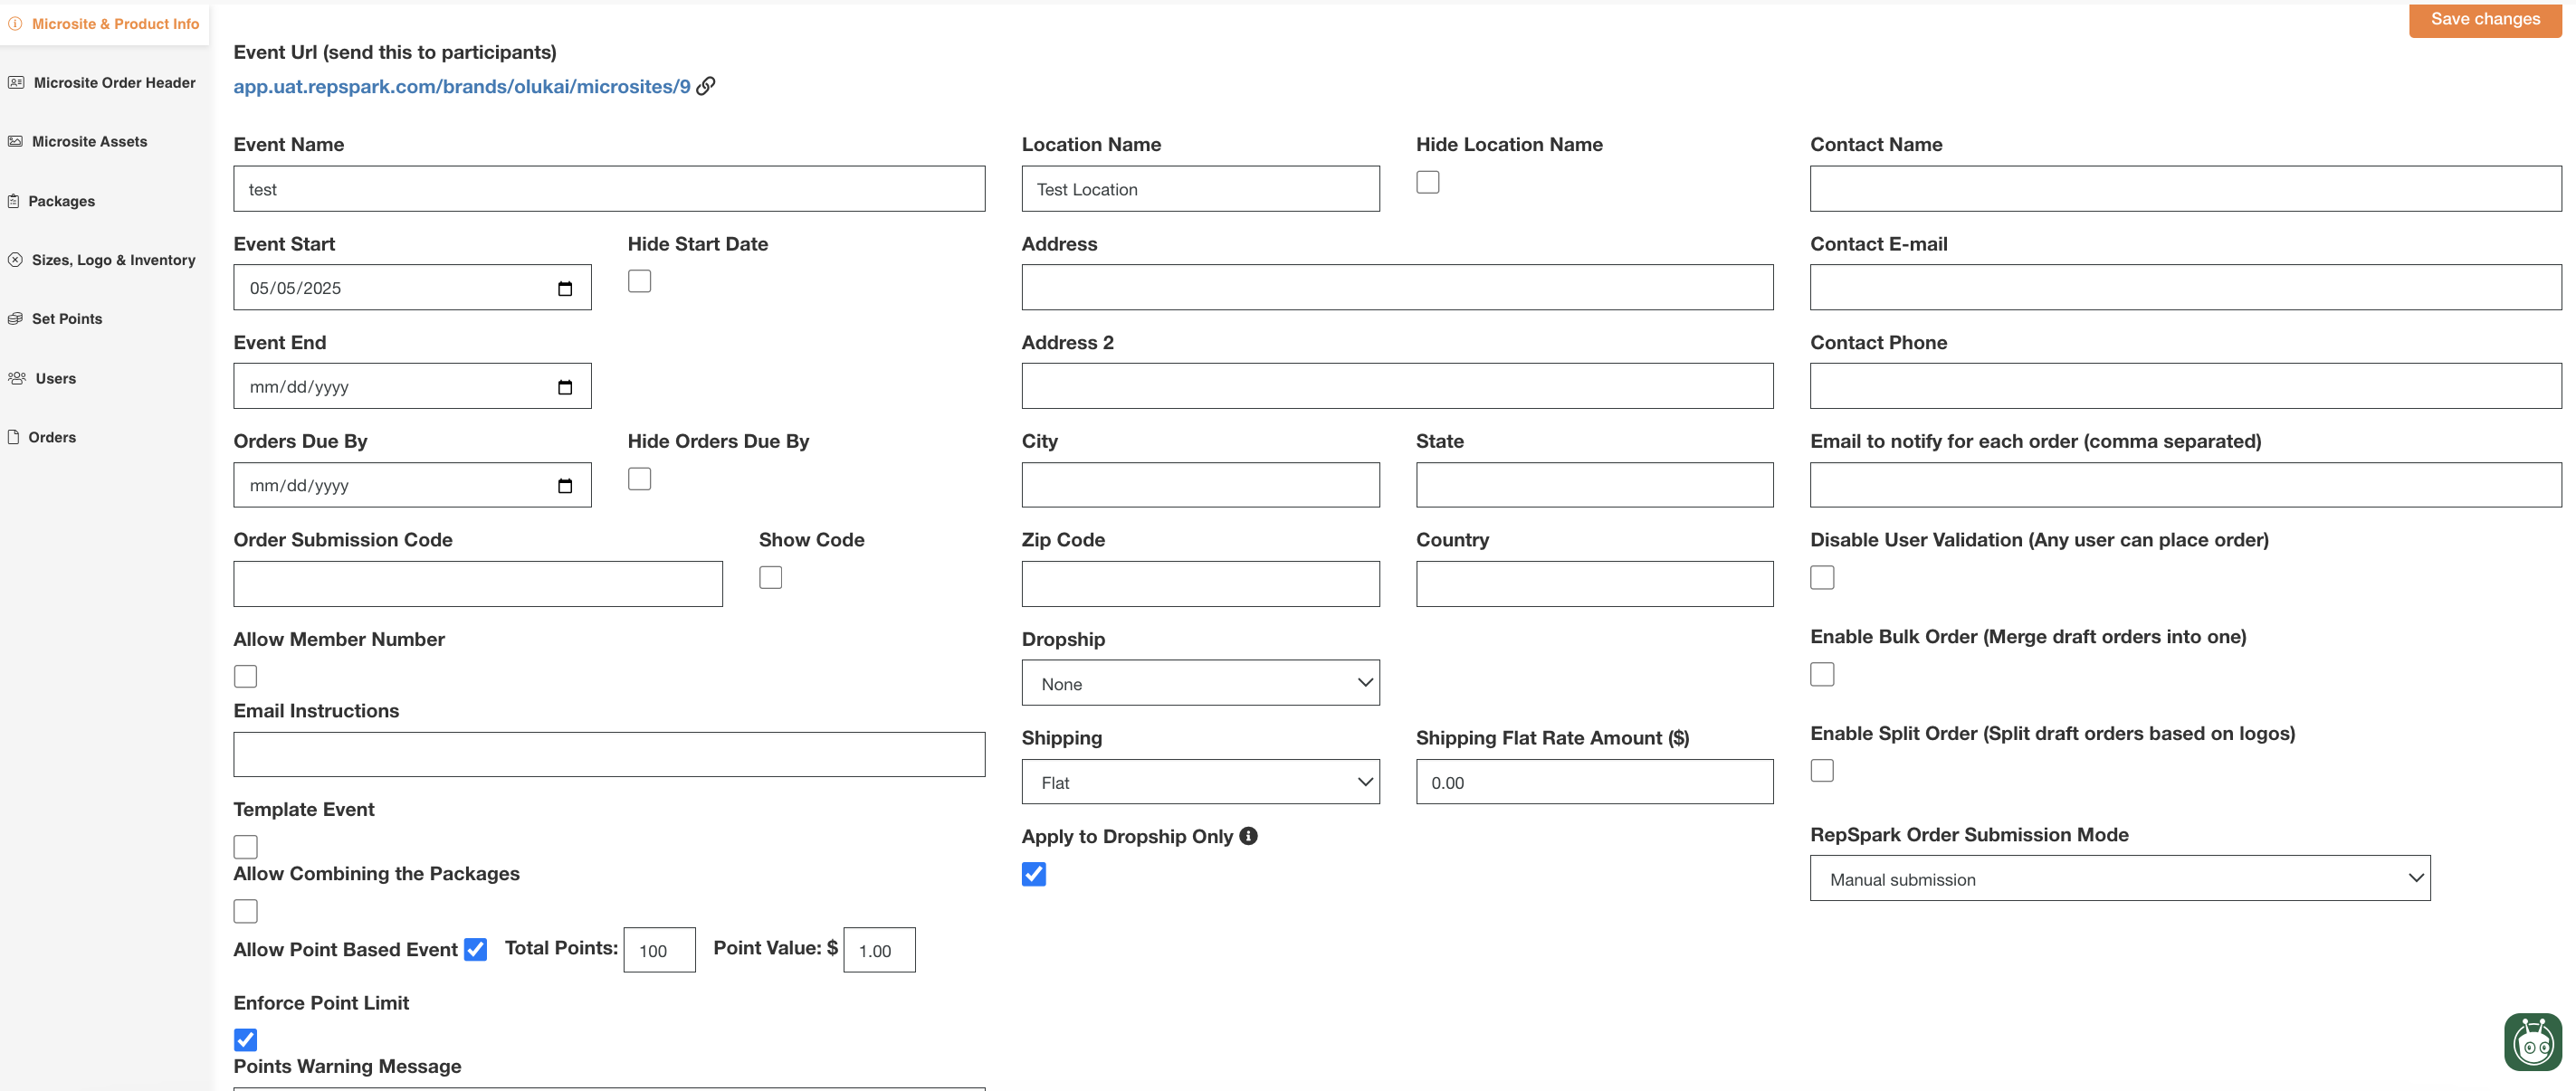Click the Microsite & Product Info icon
The height and width of the screenshot is (1091, 2576).
pos(15,24)
